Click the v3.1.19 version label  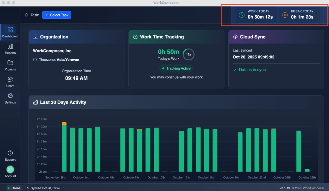(285, 188)
